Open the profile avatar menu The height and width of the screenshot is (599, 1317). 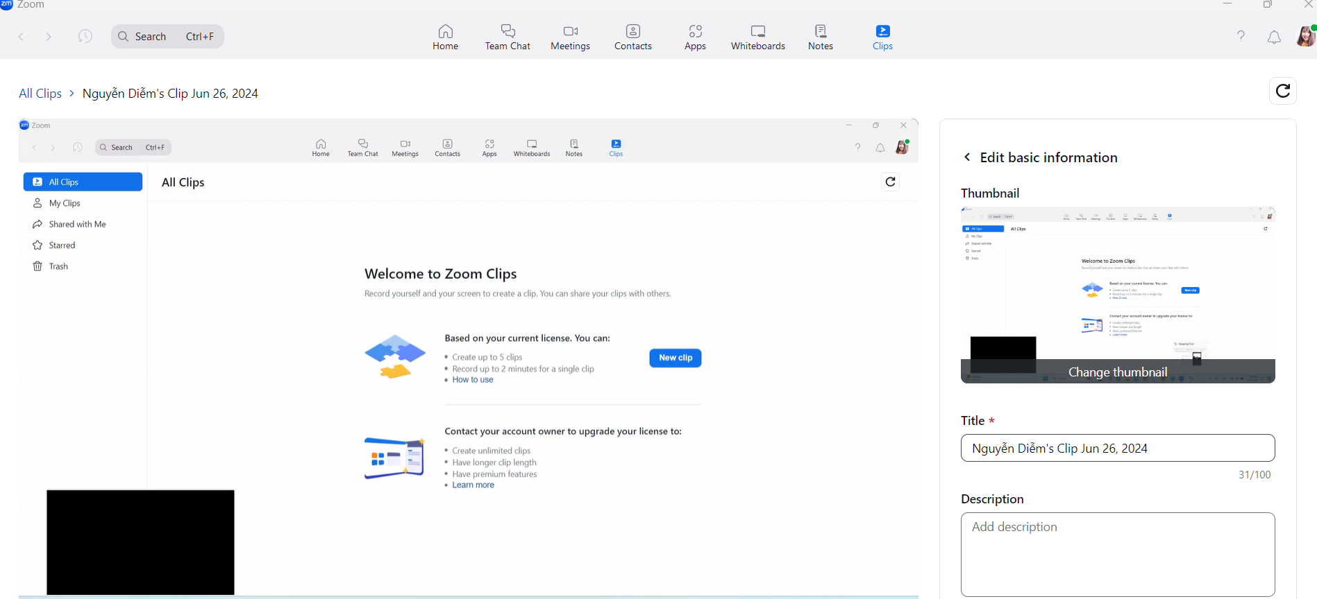(1305, 36)
